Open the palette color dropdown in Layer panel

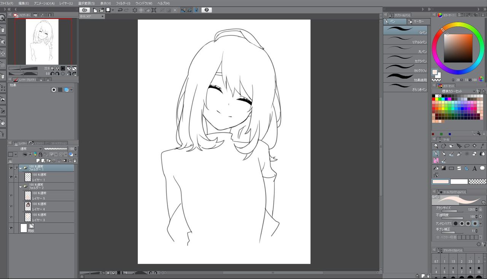click(16, 154)
